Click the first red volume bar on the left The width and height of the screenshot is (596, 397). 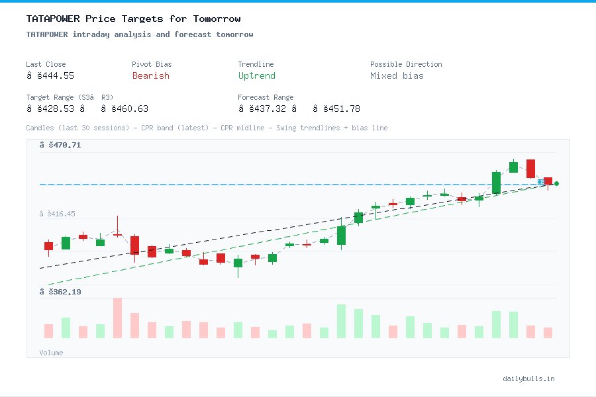coord(48,331)
